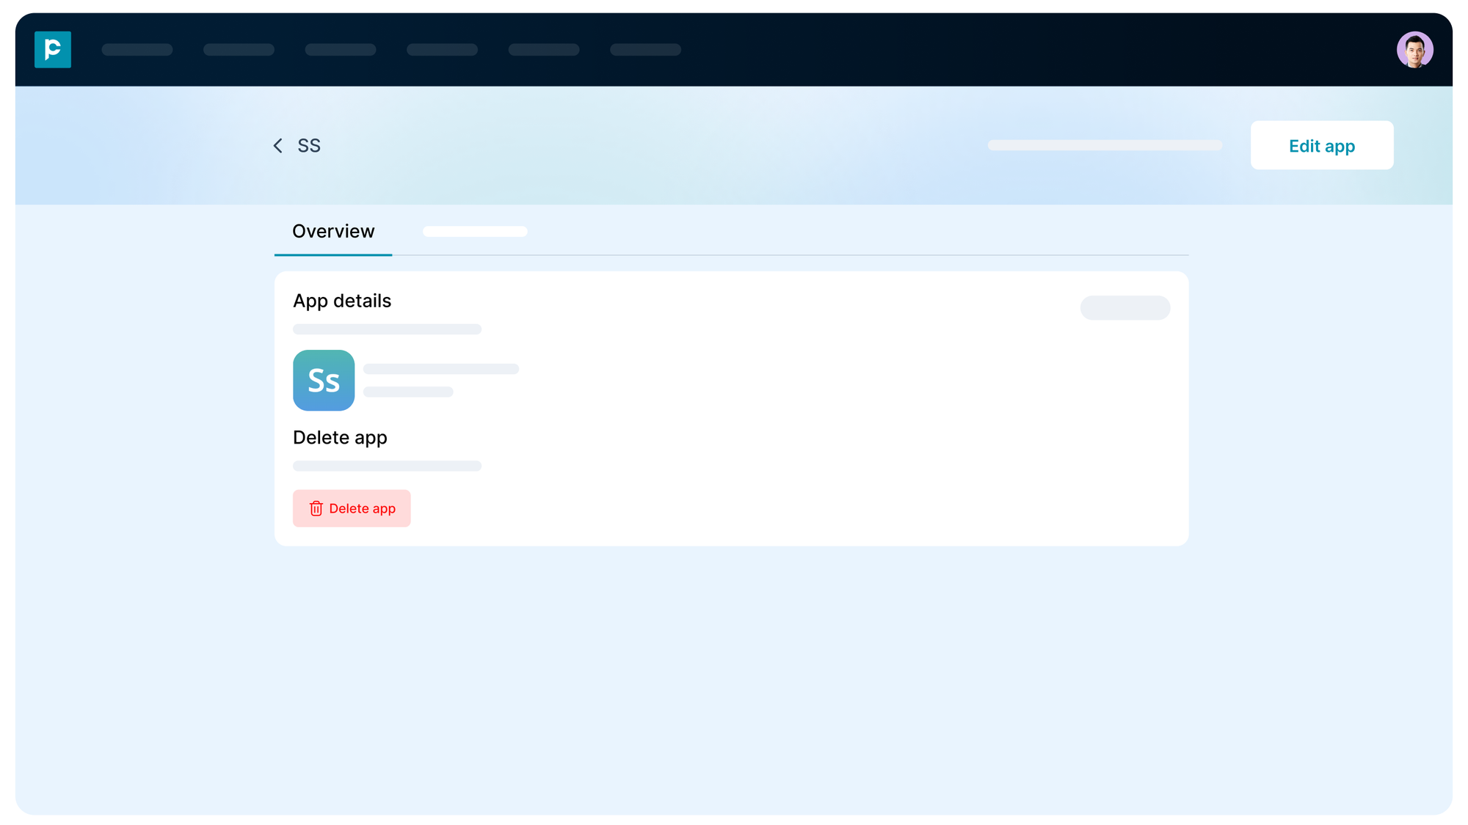Click the Edit app button
1468x825 pixels.
click(x=1321, y=145)
